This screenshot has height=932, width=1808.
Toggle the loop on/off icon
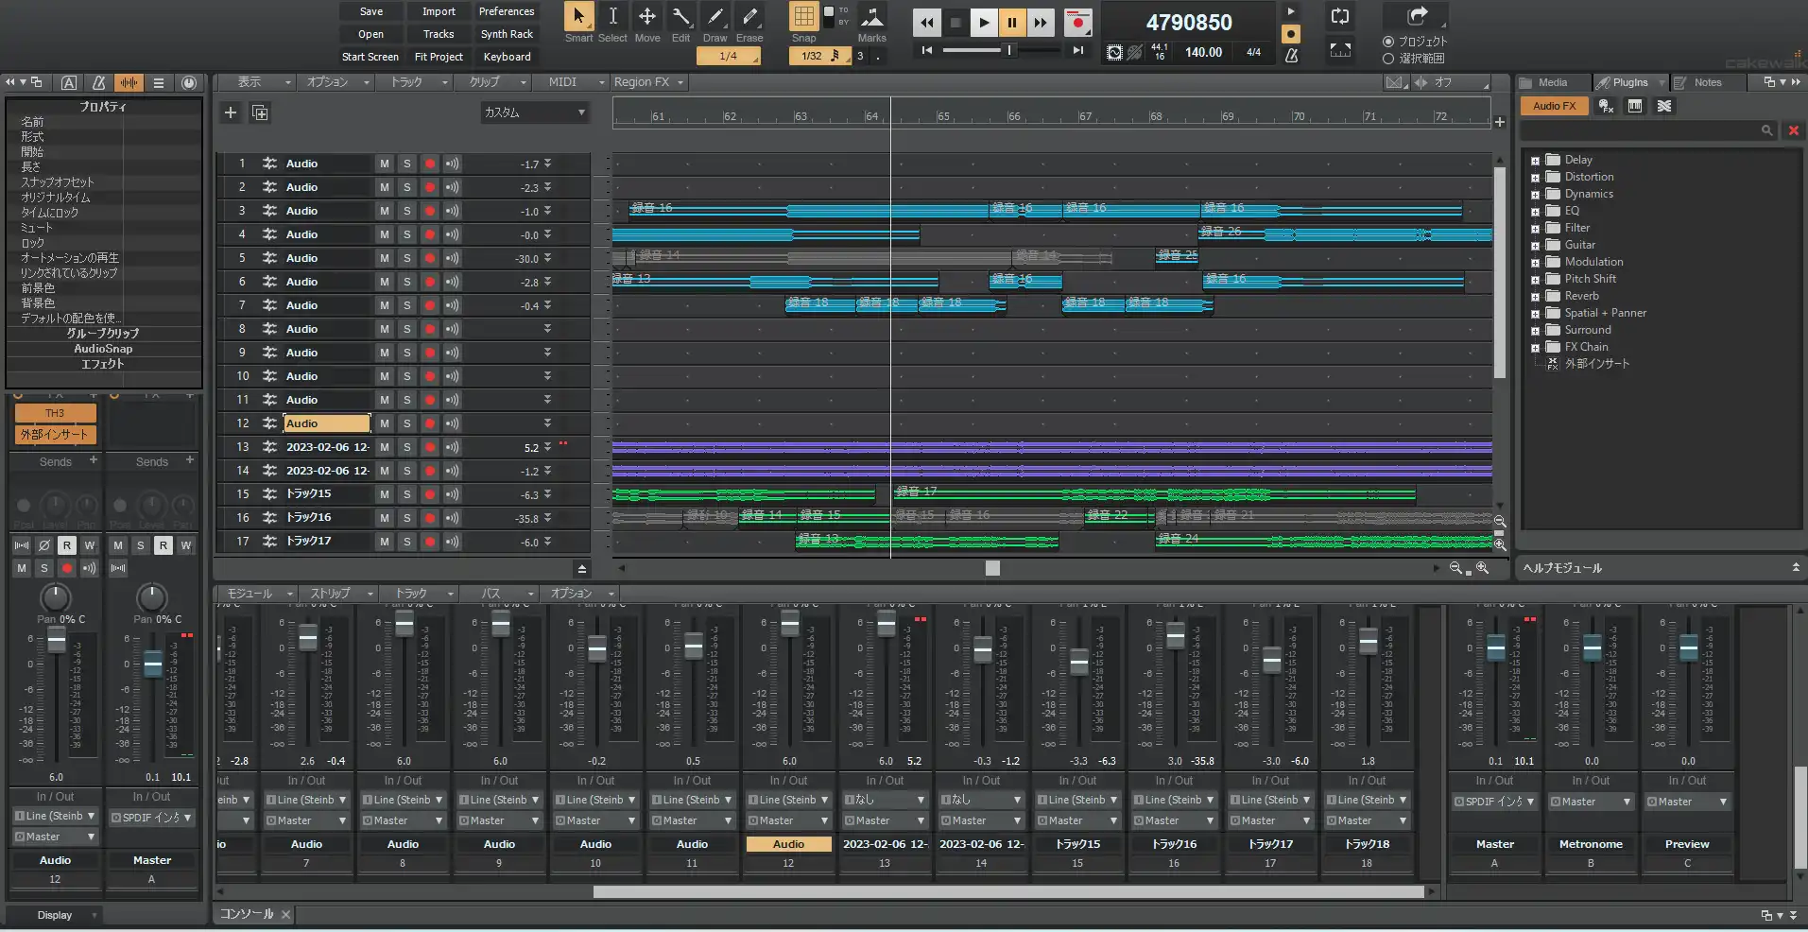[x=1340, y=16]
